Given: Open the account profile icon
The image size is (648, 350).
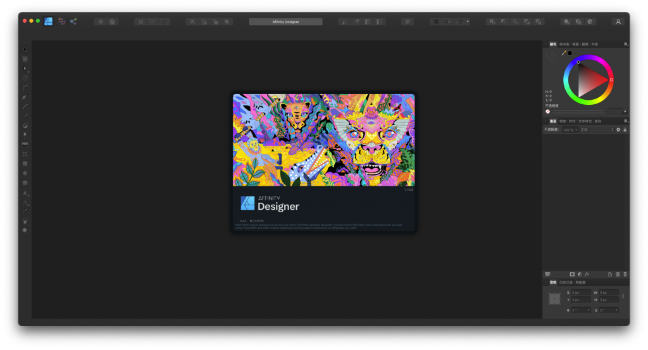Looking at the screenshot, I should tap(618, 21).
